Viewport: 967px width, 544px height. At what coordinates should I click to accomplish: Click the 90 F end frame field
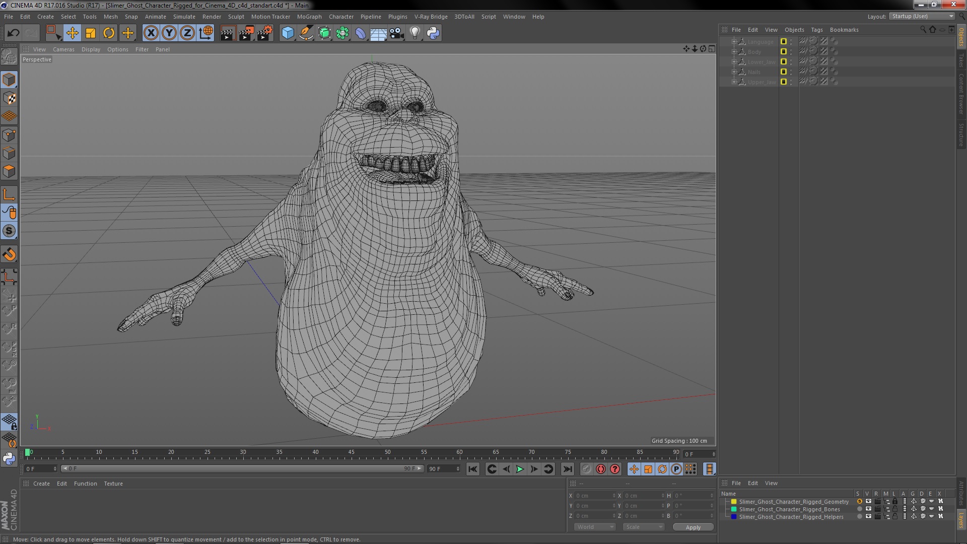click(x=444, y=469)
